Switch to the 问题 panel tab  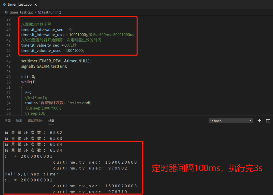click(8, 121)
